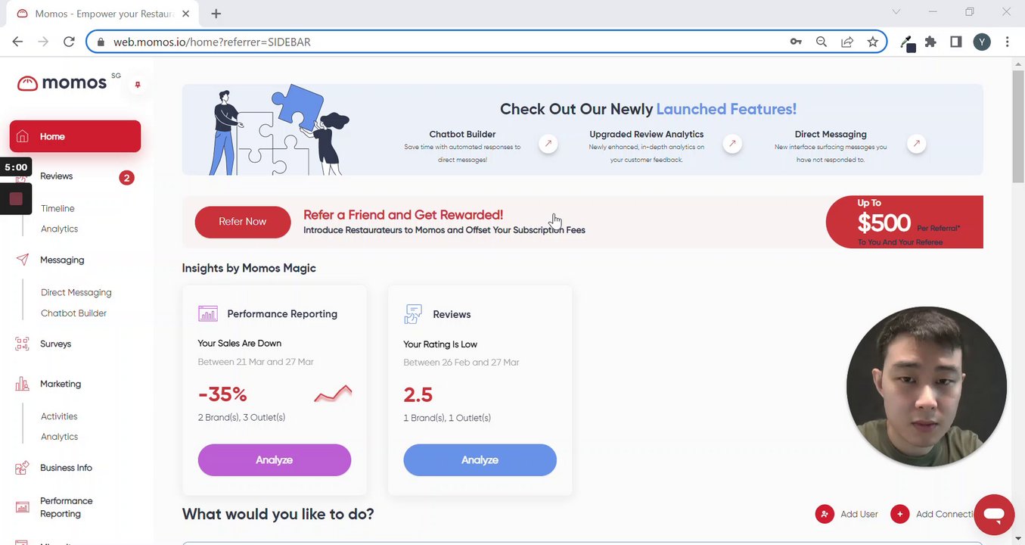This screenshot has height=545, width=1025.
Task: Click the Direct Messaging banner heading
Action: click(831, 134)
